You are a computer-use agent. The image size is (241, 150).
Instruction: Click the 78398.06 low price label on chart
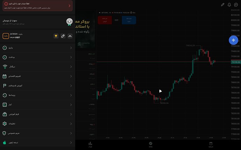[x=164, y=103]
